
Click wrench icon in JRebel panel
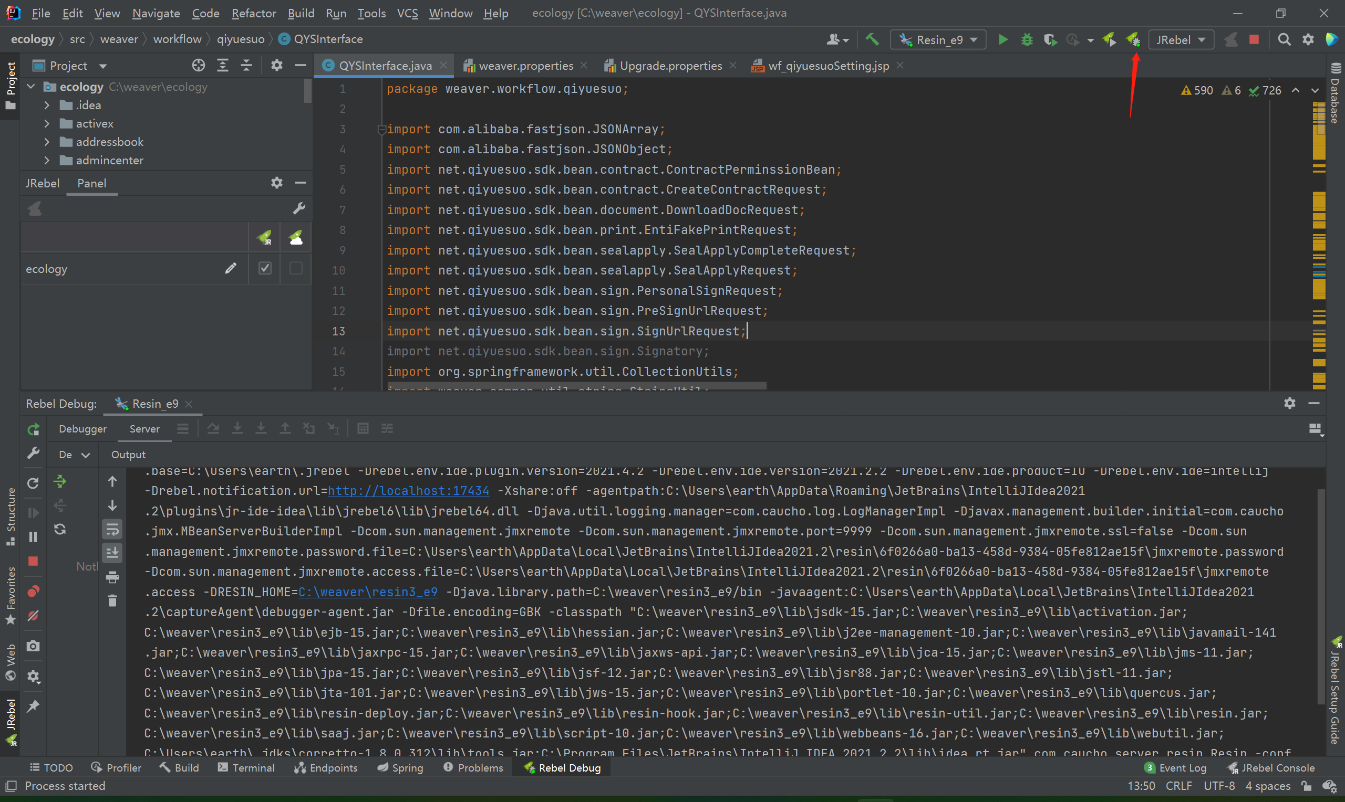pyautogui.click(x=298, y=208)
